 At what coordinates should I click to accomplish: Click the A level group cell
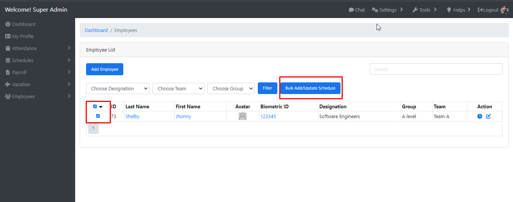[x=409, y=116]
